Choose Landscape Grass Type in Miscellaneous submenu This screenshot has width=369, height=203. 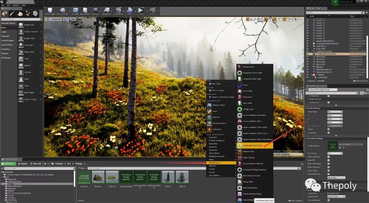tap(255, 145)
